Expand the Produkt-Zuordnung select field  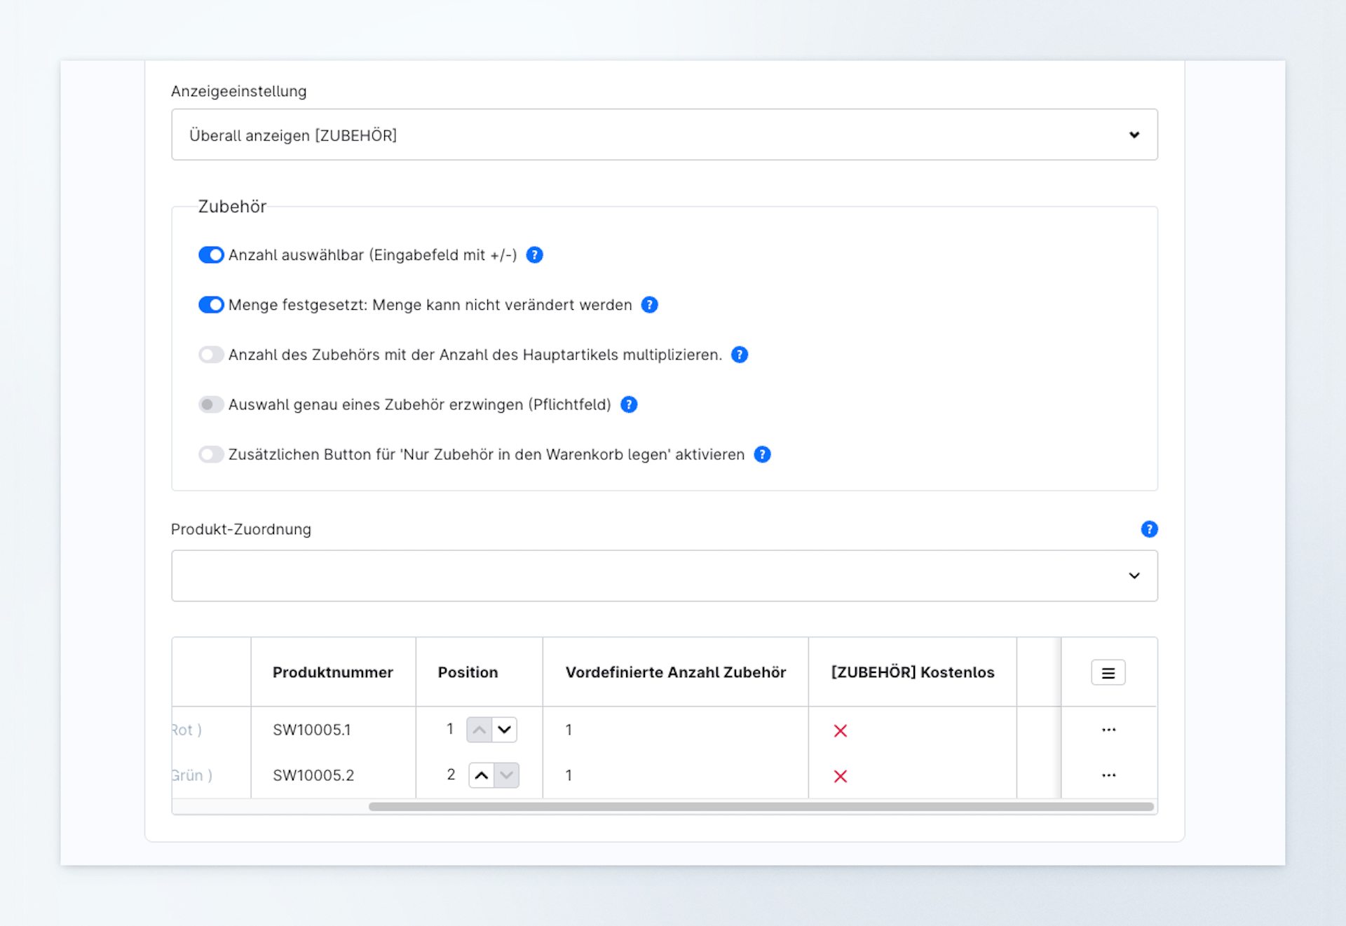pos(664,576)
